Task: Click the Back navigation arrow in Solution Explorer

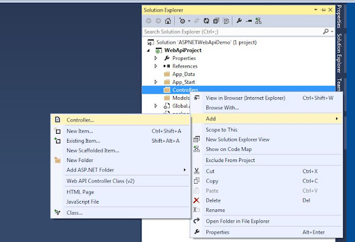Action: 149,21
